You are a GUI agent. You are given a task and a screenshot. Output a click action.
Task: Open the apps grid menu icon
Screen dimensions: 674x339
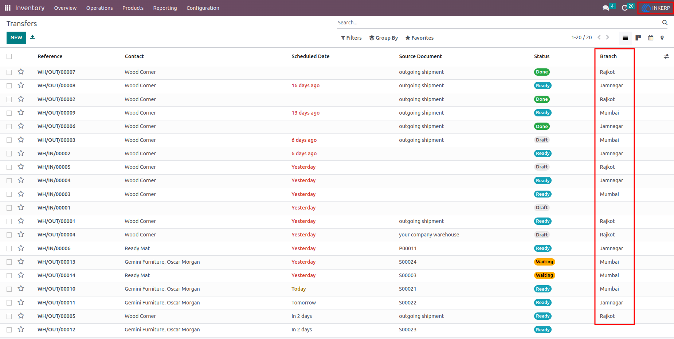[x=7, y=8]
